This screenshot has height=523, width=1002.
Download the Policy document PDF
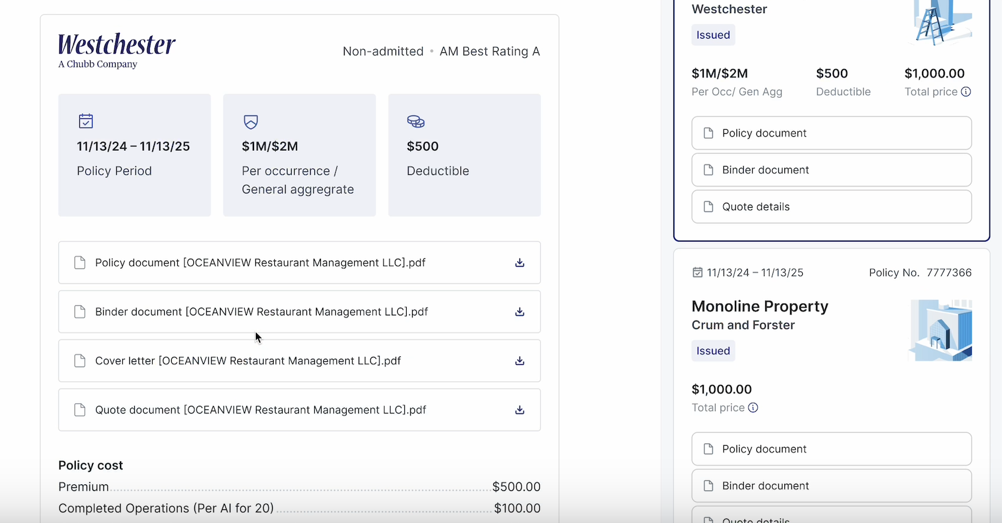click(x=519, y=263)
